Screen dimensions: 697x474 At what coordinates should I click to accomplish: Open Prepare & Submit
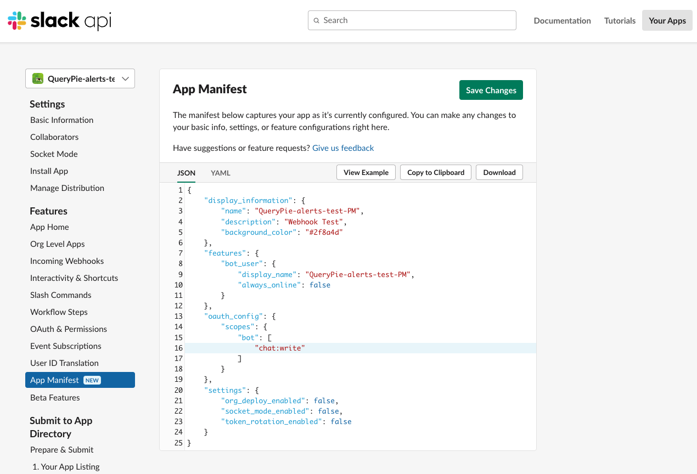[62, 450]
